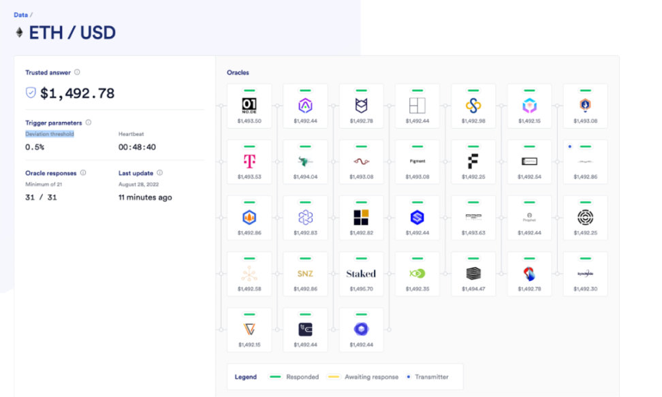
Task: Open the SNZ oracle tile
Action: pyautogui.click(x=305, y=273)
